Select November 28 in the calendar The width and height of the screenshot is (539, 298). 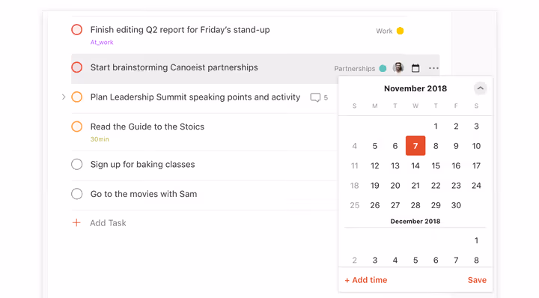coord(415,205)
